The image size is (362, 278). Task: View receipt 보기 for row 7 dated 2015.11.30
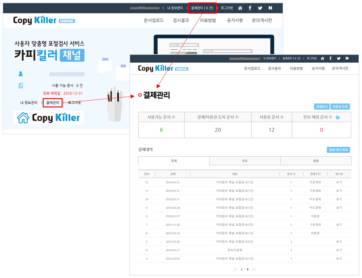[x=339, y=225]
